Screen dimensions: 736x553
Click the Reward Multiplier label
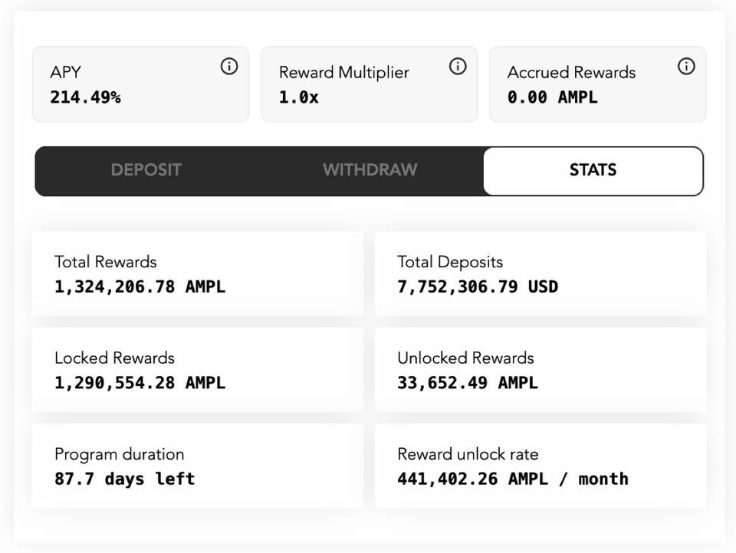[x=343, y=73]
